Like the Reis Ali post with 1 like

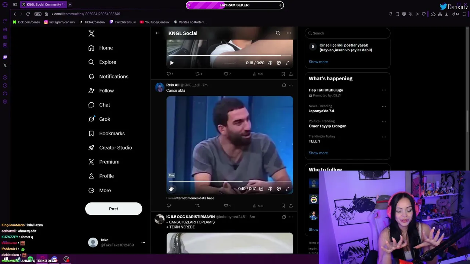pyautogui.click(x=227, y=206)
